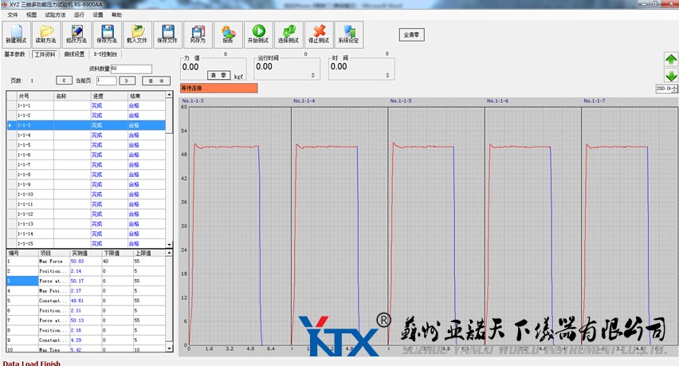Open the 试验方法 menu
Image resolution: width=679 pixels, height=366 pixels.
tap(55, 15)
